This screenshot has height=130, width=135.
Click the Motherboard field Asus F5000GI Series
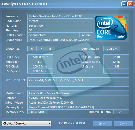click(x=78, y=93)
